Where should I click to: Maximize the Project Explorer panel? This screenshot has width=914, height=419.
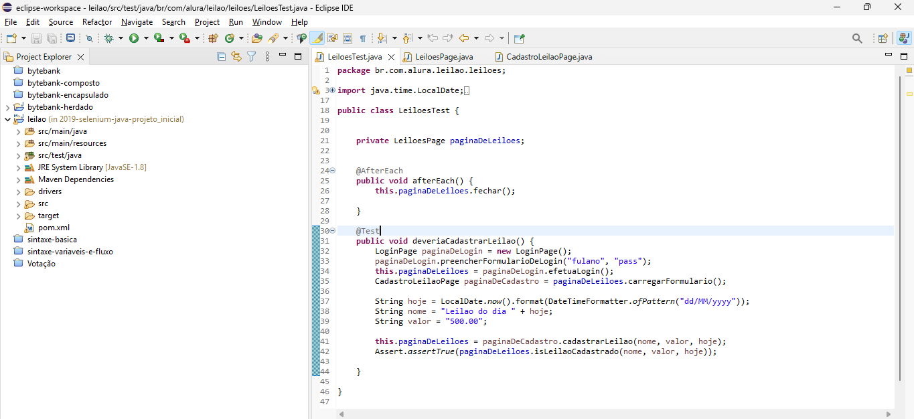coord(298,56)
